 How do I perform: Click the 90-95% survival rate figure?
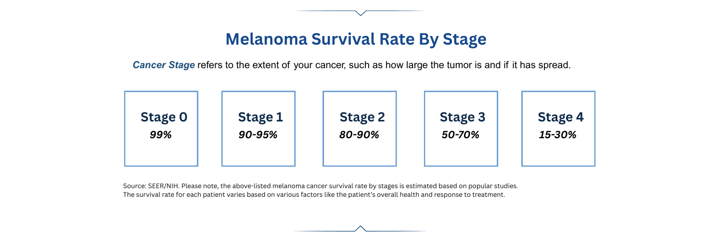pyautogui.click(x=258, y=135)
